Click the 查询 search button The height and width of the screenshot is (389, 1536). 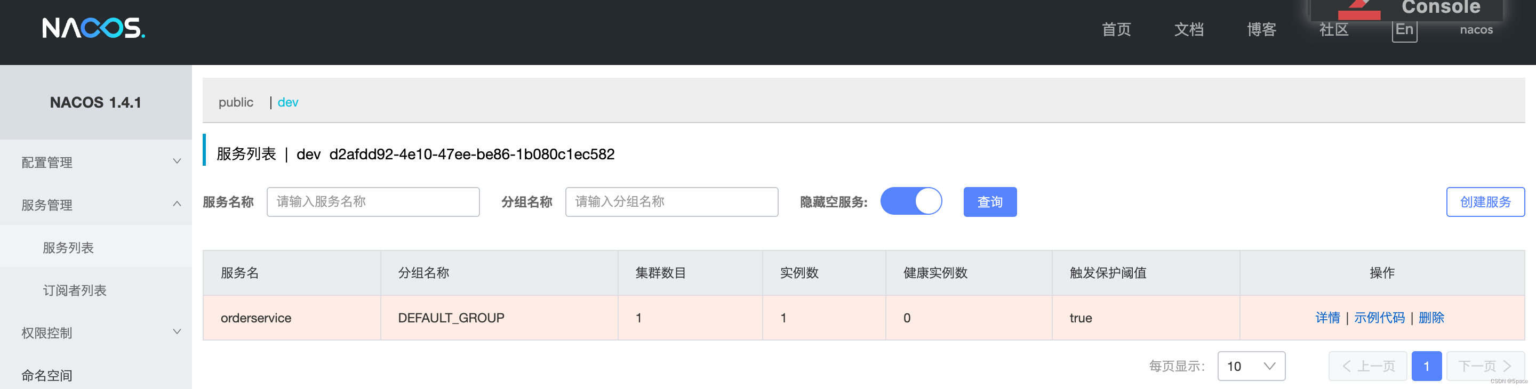[990, 202]
